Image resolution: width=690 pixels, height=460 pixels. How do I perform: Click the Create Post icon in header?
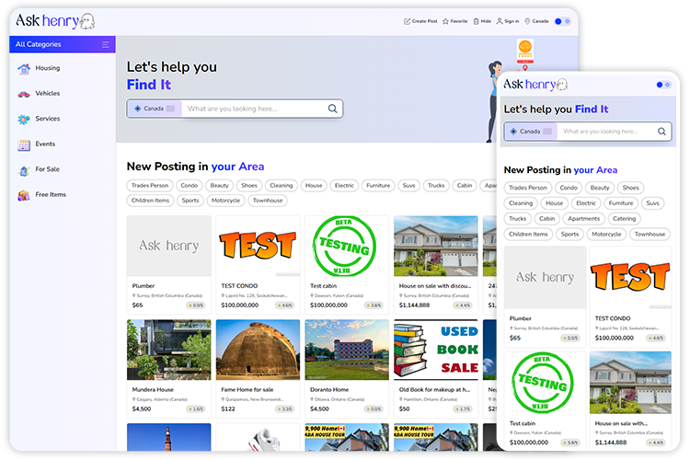pos(408,21)
